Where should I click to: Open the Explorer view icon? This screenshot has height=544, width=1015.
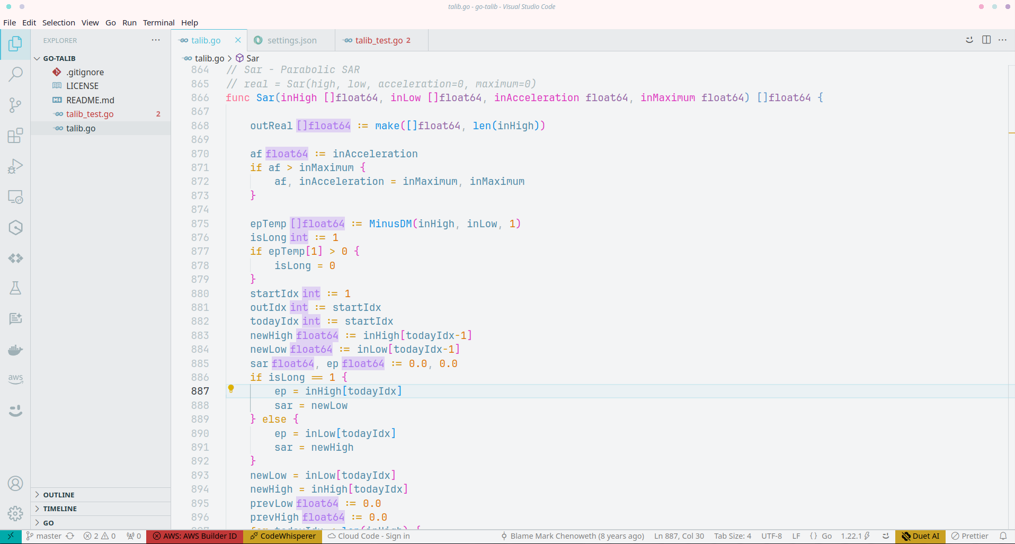15,44
